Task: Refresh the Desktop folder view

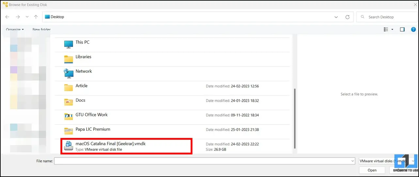Action: pos(348,17)
